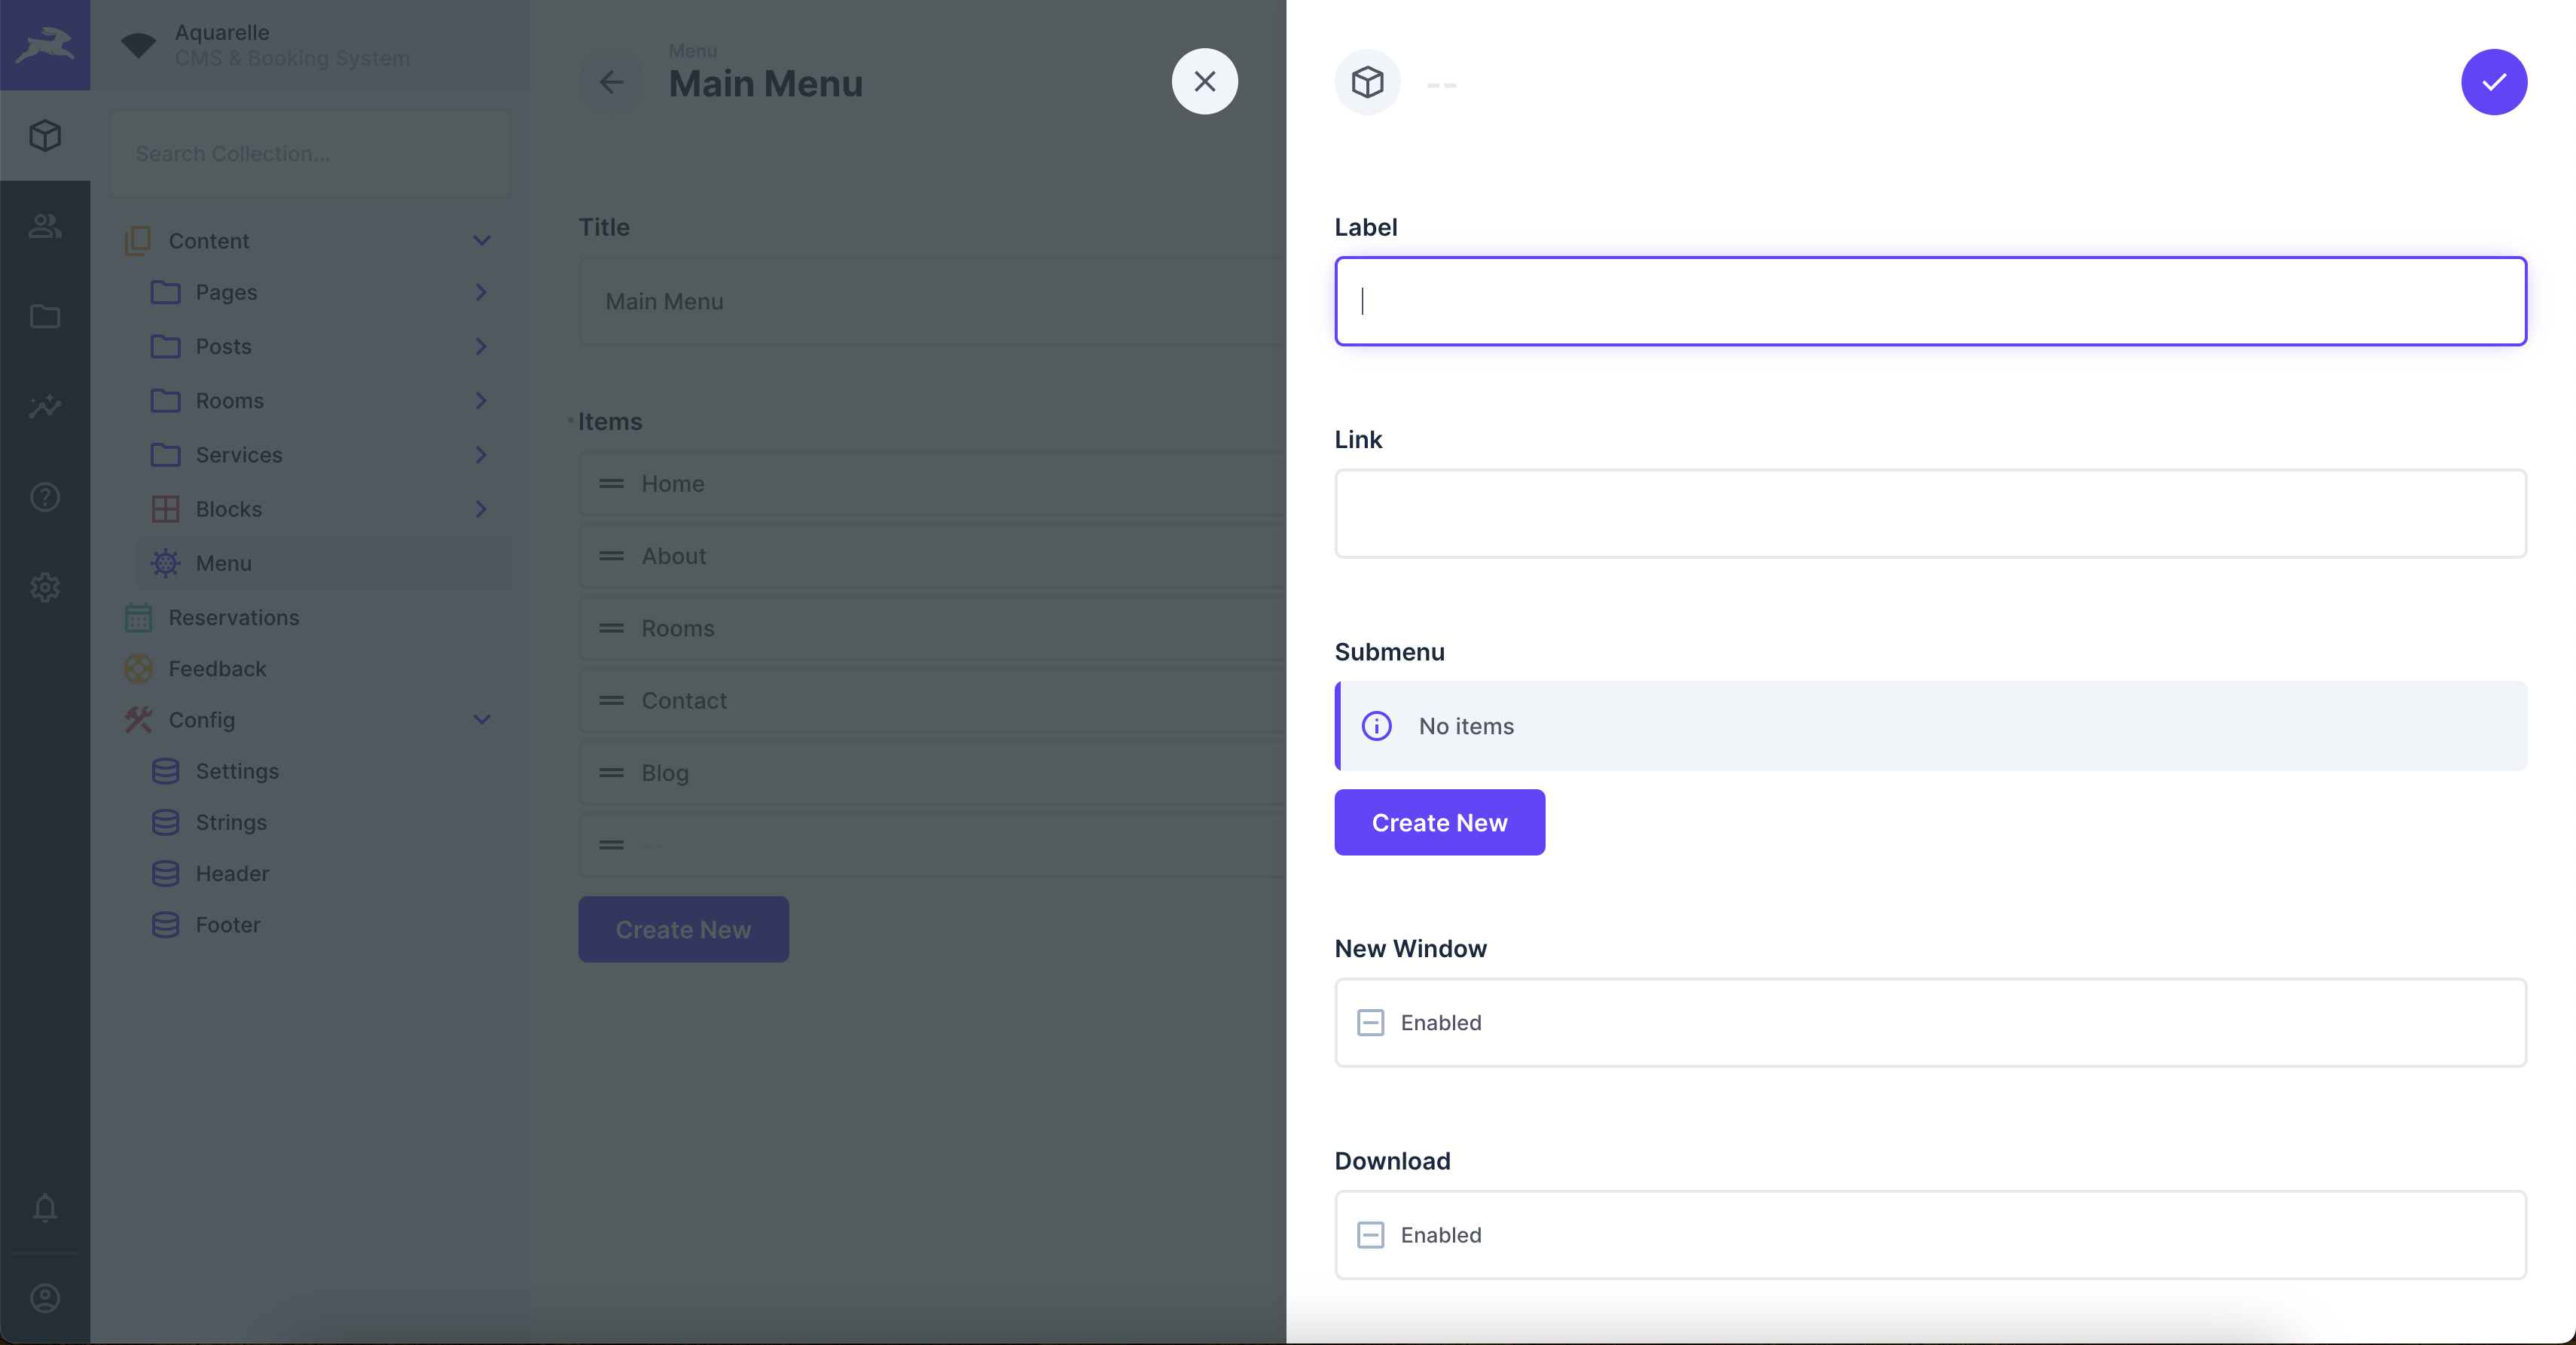Open the Insights chart icon

pyautogui.click(x=45, y=407)
